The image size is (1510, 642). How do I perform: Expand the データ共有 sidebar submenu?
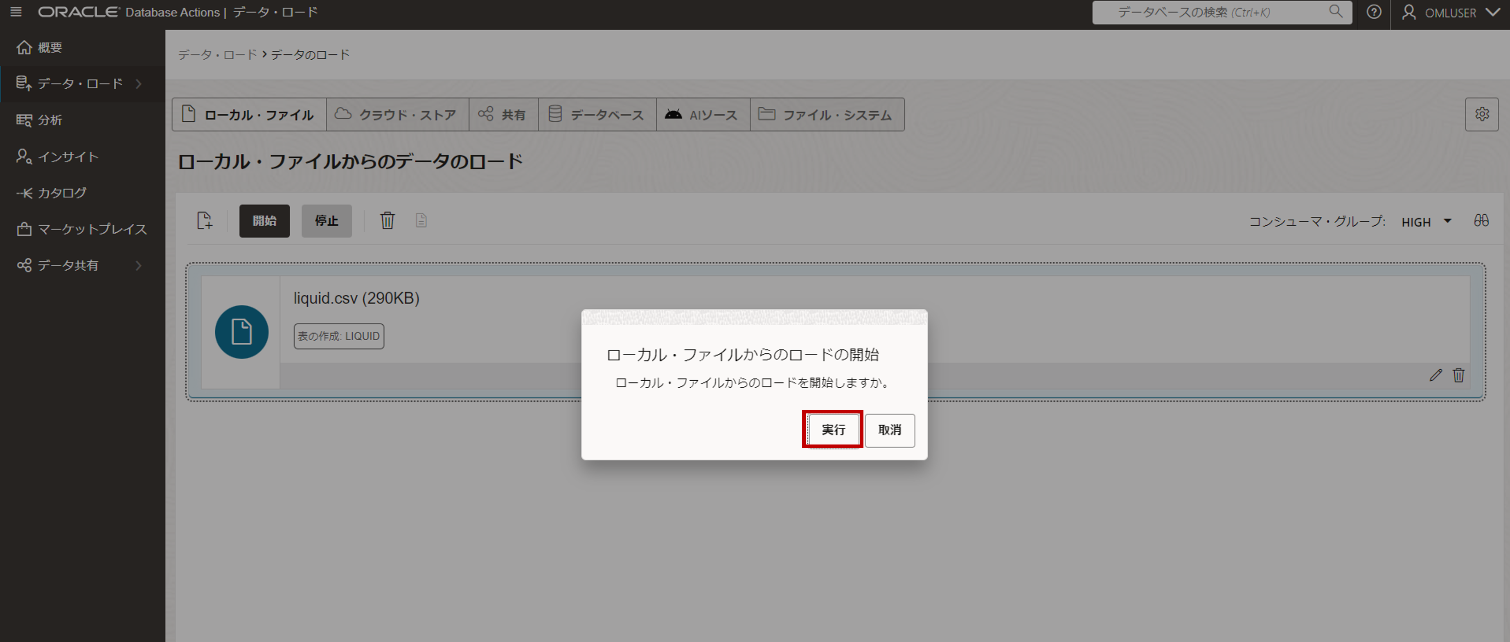click(x=138, y=265)
